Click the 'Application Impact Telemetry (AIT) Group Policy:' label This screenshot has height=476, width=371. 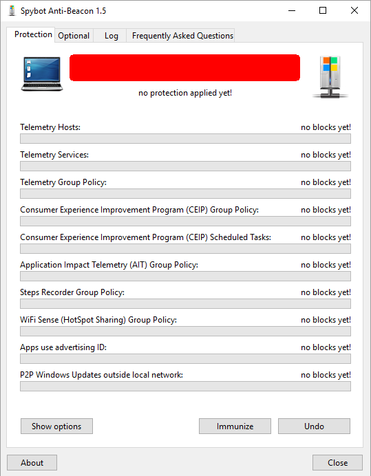tap(109, 265)
